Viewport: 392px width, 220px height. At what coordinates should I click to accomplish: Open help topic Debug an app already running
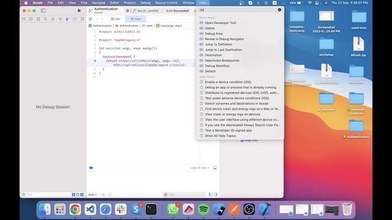coord(240,87)
